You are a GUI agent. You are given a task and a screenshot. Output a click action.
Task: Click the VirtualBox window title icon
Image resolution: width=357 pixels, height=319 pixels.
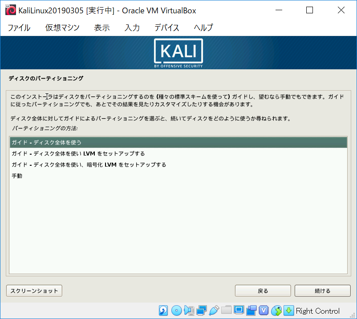[x=11, y=10]
